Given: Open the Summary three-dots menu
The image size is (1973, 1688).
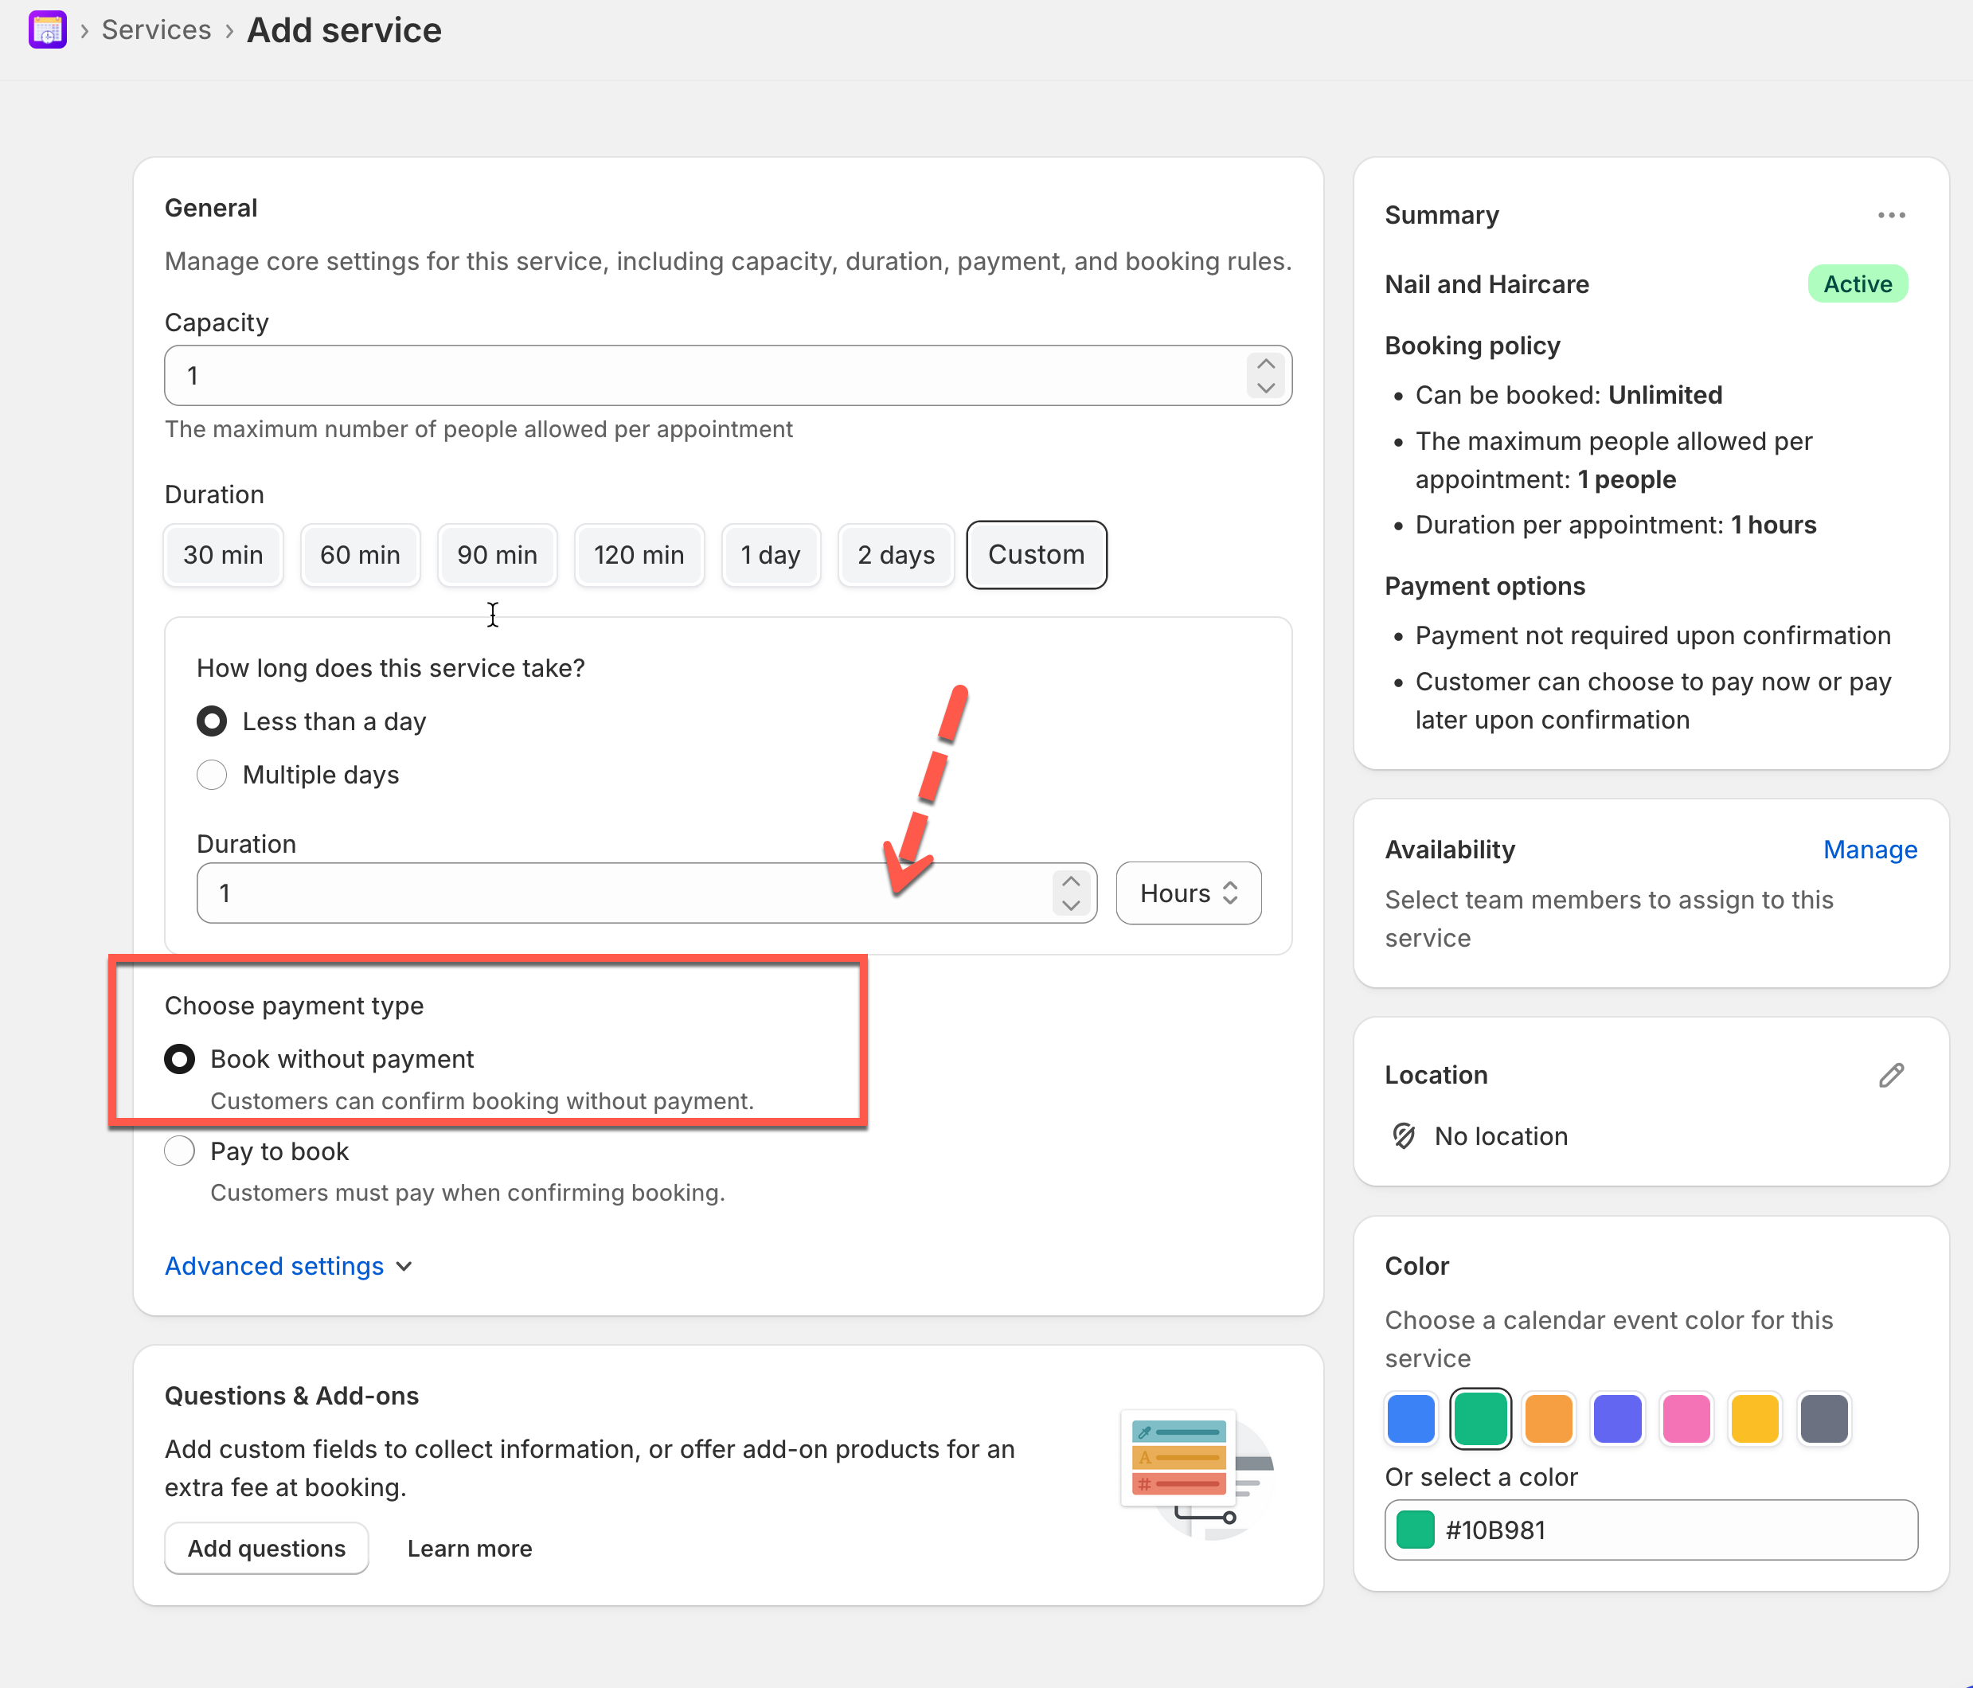Looking at the screenshot, I should (x=1890, y=215).
